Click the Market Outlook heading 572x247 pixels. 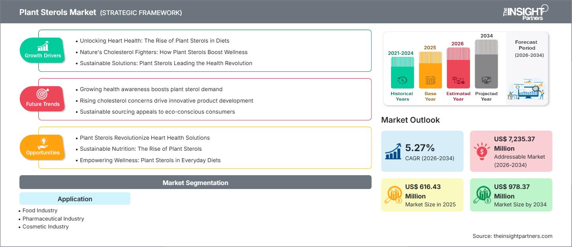tap(410, 120)
